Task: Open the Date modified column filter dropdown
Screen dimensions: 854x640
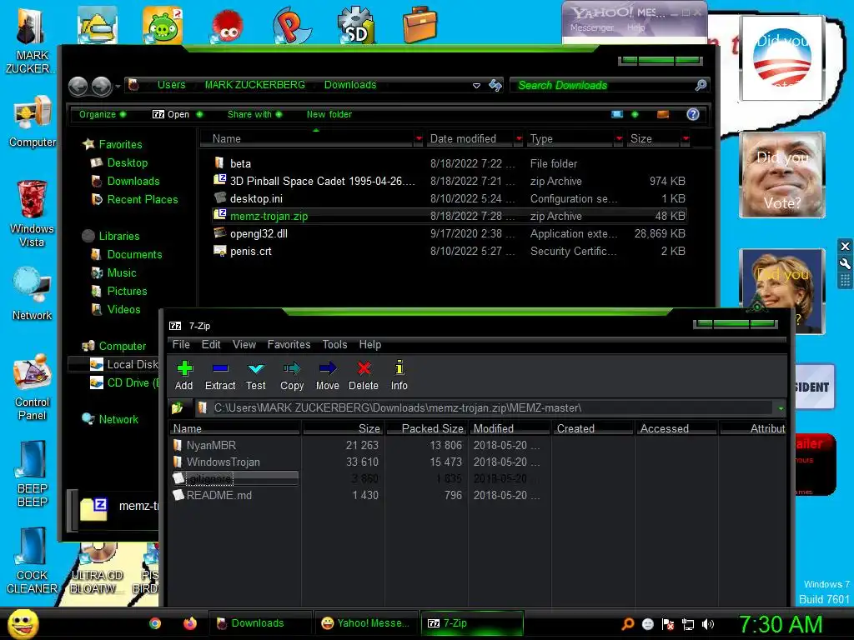Action: [x=519, y=139]
